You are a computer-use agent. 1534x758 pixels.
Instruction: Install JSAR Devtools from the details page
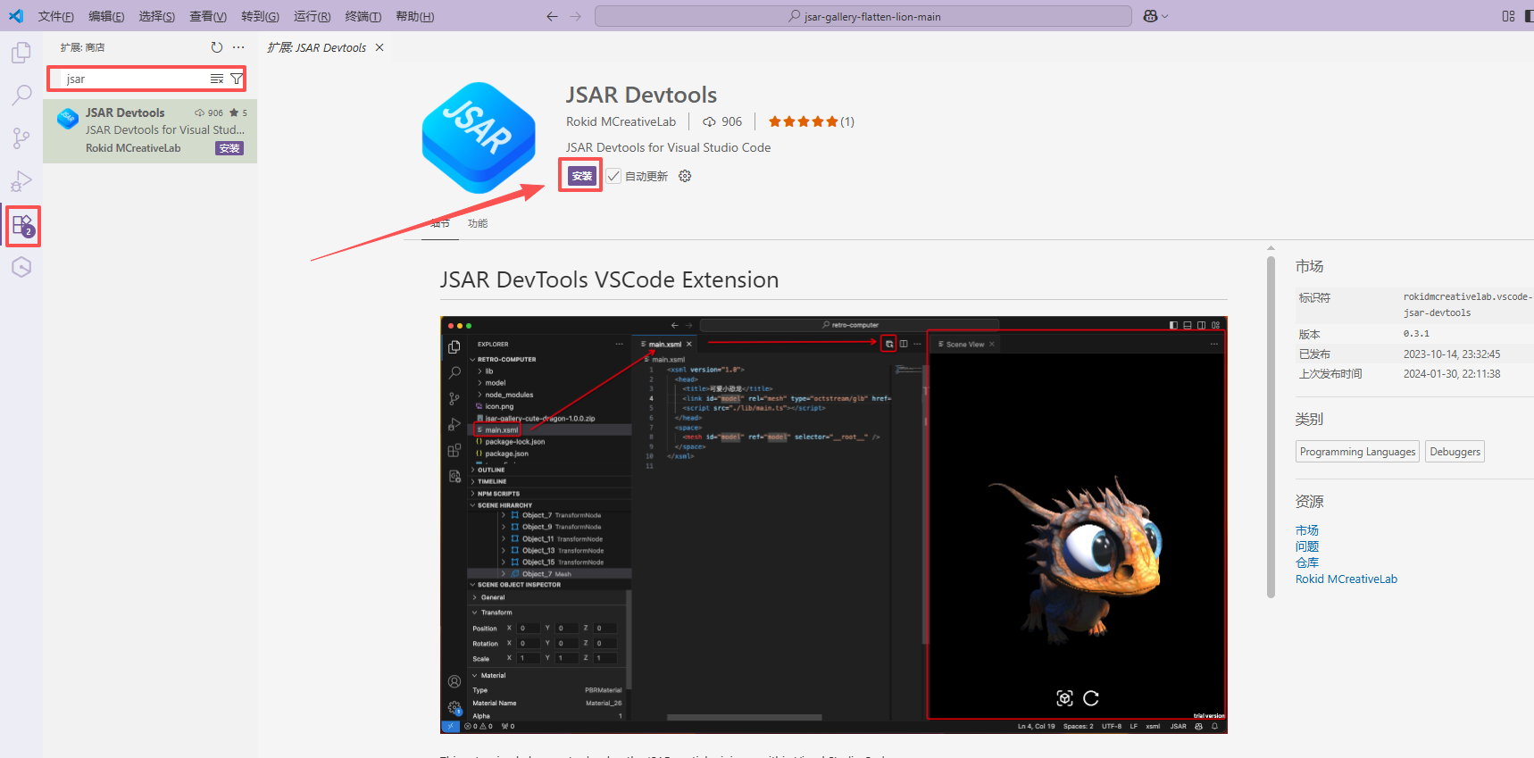tap(581, 176)
